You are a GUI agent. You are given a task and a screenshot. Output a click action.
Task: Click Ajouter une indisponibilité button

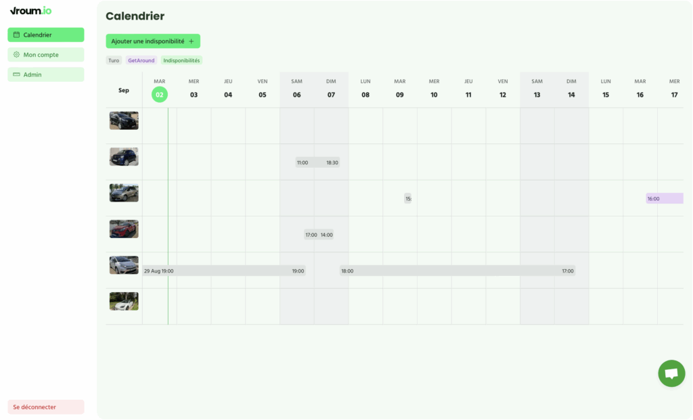tap(153, 41)
